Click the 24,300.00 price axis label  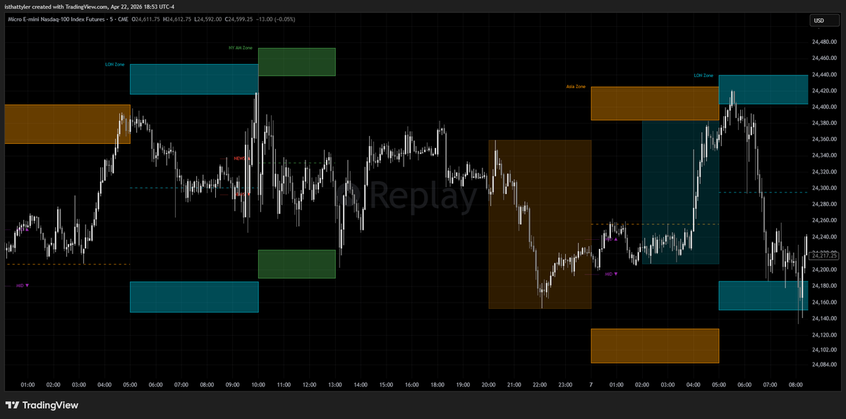(x=823, y=188)
